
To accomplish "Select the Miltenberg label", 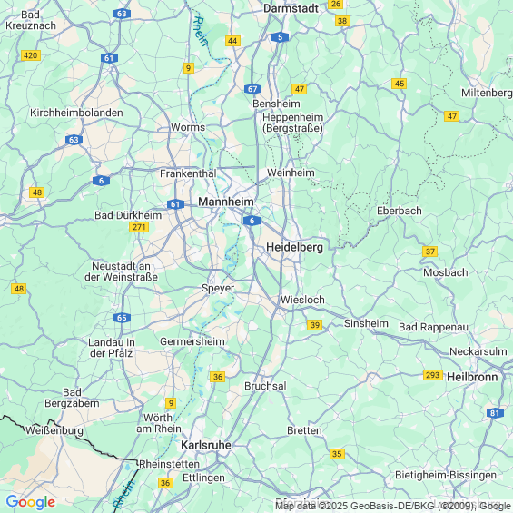I will pos(487,93).
